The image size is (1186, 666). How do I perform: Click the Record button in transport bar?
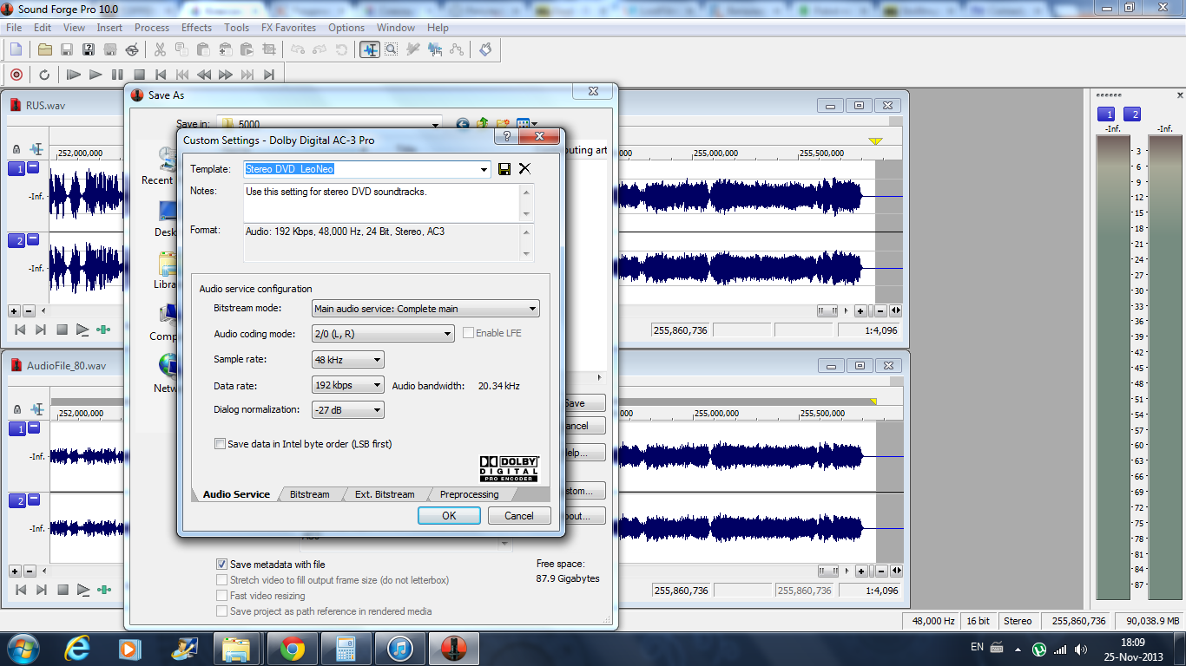point(16,75)
